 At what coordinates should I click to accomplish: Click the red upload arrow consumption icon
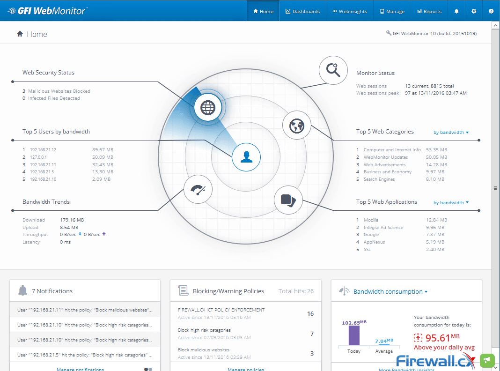[418, 337]
